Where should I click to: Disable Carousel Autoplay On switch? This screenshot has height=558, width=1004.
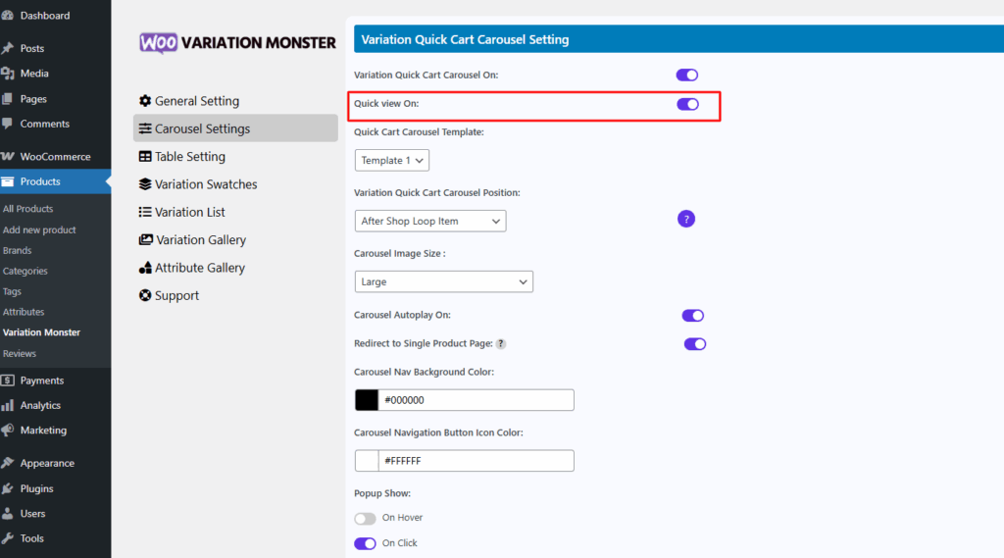click(x=693, y=315)
